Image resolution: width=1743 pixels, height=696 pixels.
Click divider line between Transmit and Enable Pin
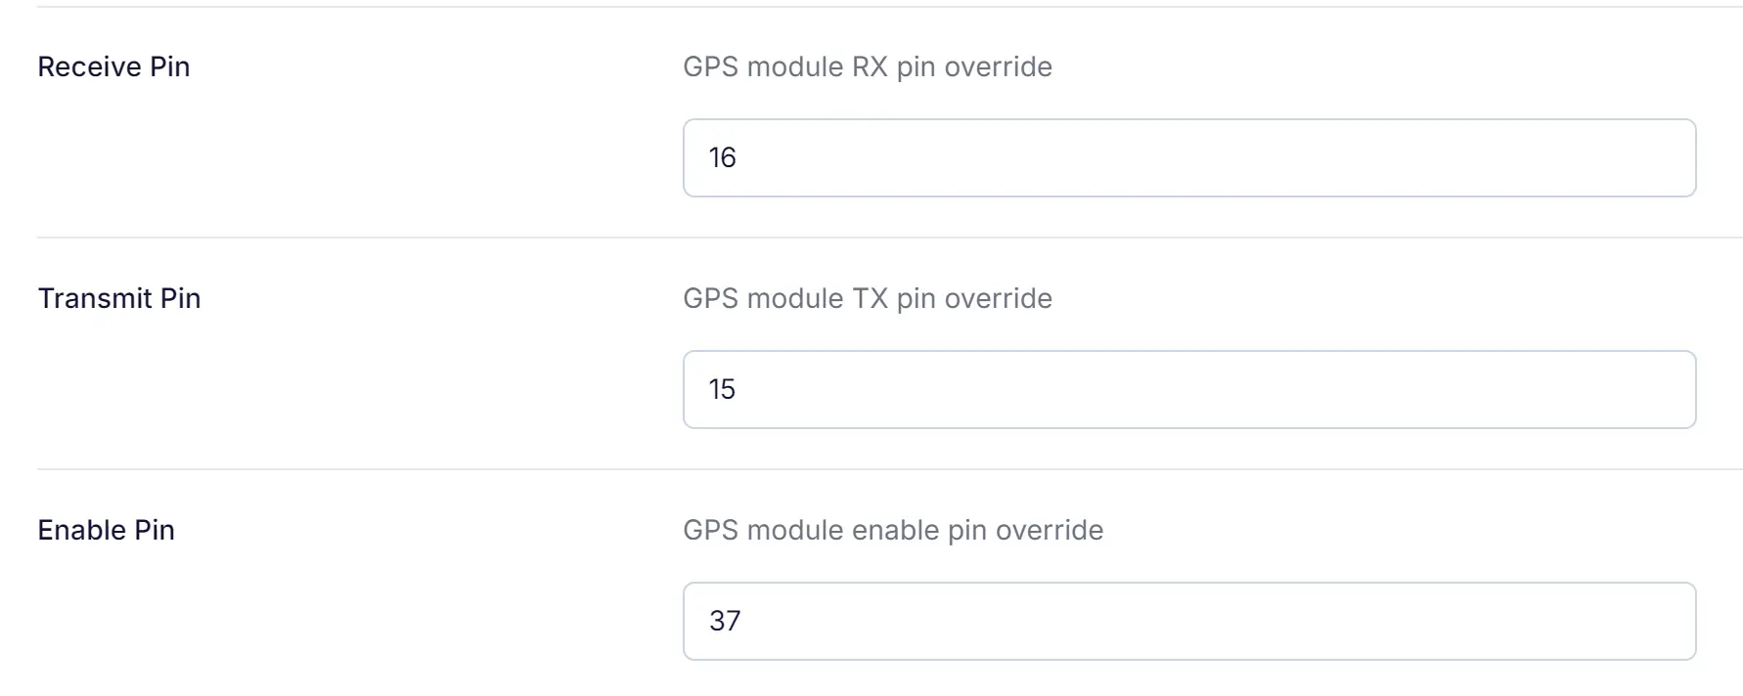[880, 469]
